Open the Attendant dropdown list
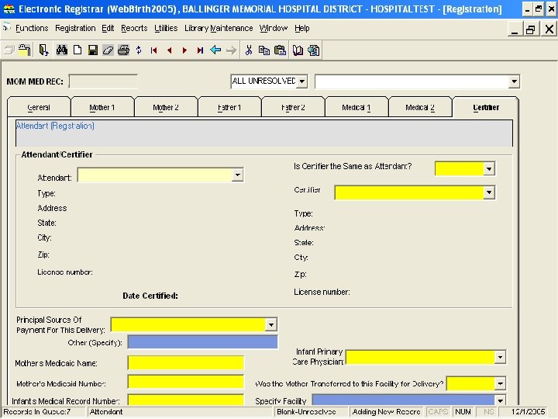The height and width of the screenshot is (419, 558). coord(237,176)
